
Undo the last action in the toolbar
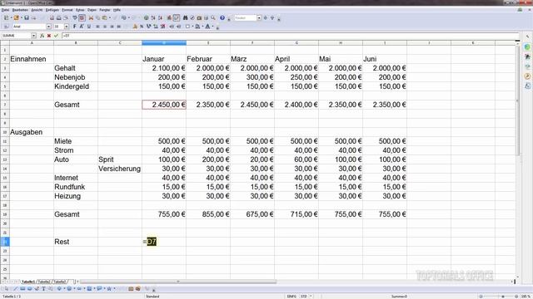[x=124, y=17]
